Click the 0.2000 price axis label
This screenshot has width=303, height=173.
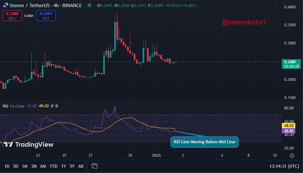[290, 80]
